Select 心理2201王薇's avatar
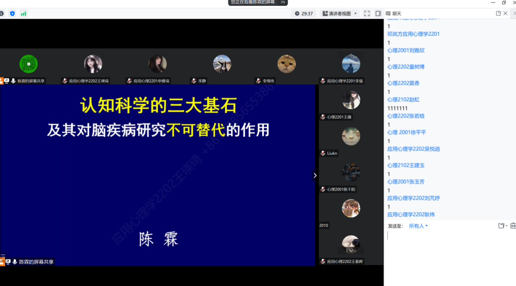This screenshot has width=516, height=286. click(351, 100)
